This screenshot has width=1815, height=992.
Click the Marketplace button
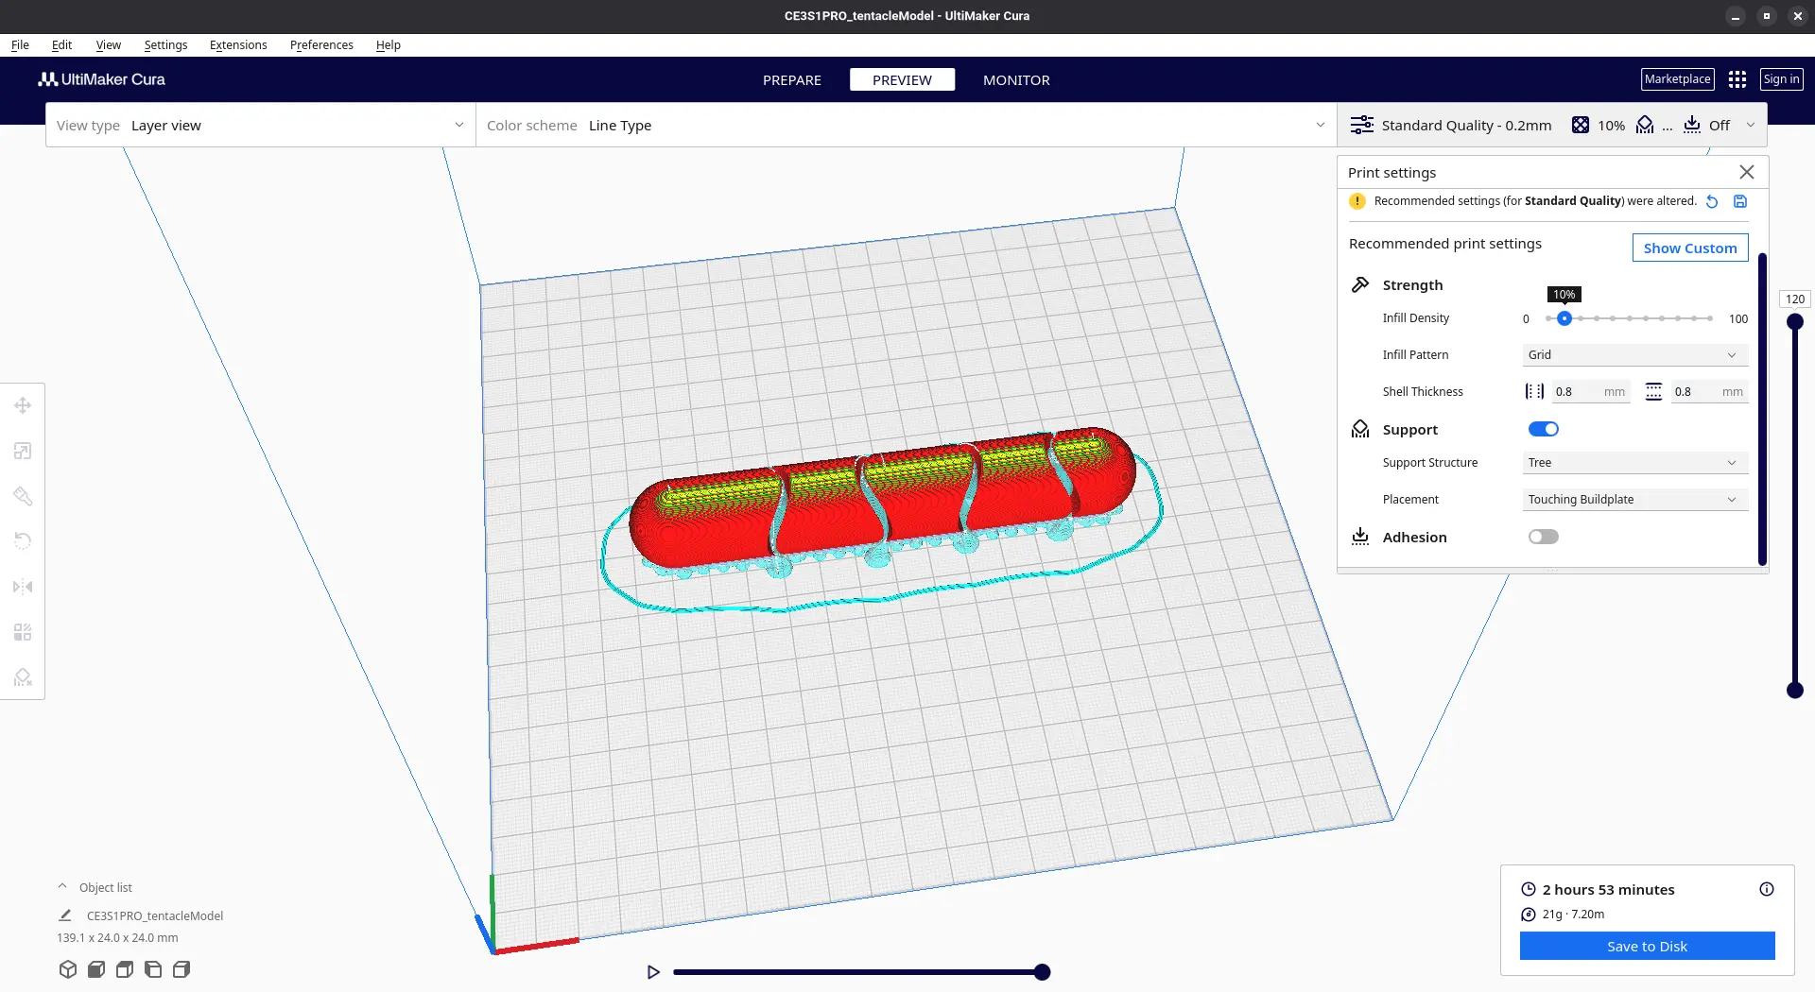tap(1677, 79)
